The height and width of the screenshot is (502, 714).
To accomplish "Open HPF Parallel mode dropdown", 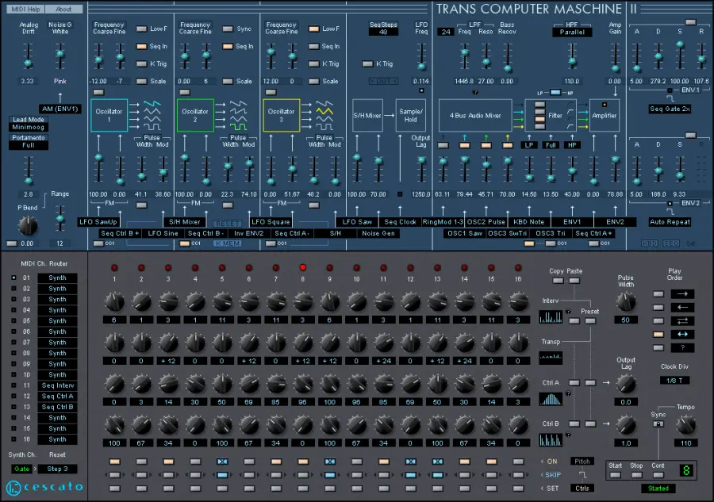I will click(572, 32).
